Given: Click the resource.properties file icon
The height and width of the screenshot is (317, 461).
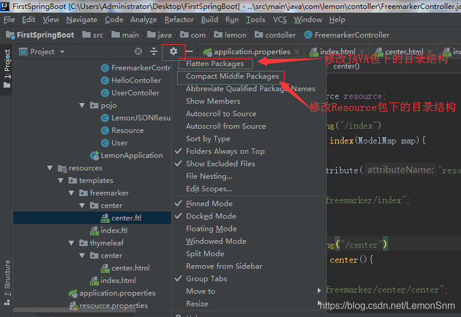Looking at the screenshot, I should pos(73,306).
